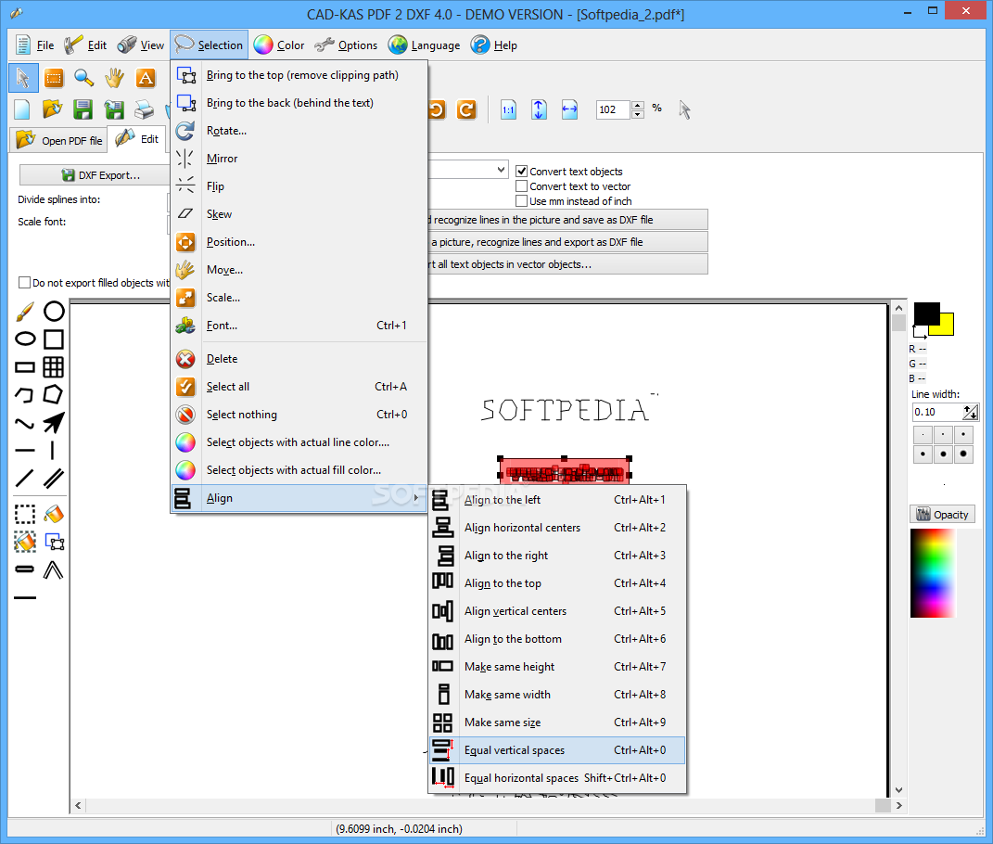Click the redo orange arrow icon

(466, 109)
